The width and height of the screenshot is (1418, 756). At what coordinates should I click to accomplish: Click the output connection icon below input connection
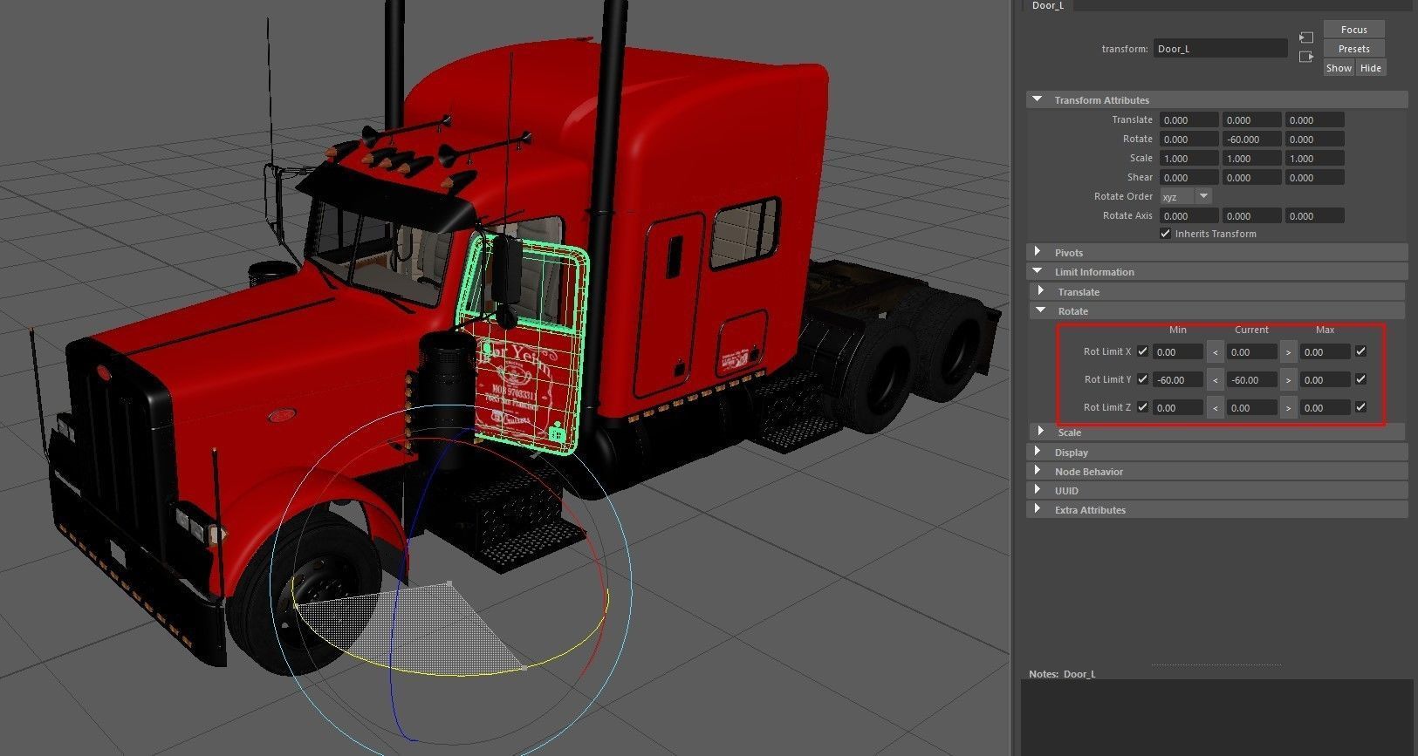pos(1305,57)
